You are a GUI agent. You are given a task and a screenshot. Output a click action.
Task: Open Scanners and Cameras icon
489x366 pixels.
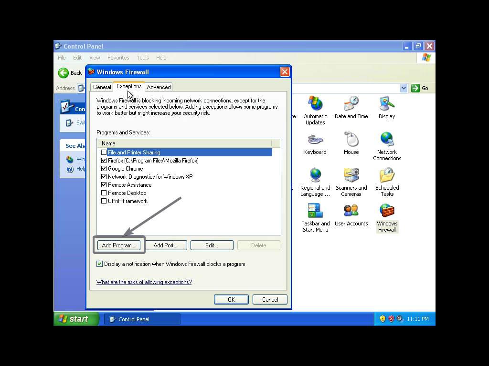point(351,182)
